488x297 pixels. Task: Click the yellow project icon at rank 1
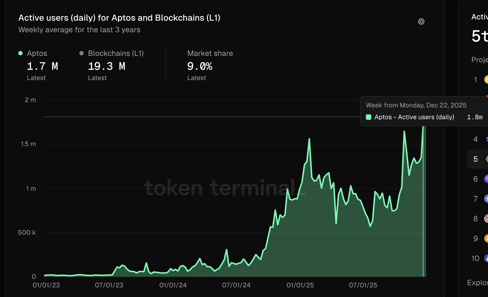(x=486, y=79)
